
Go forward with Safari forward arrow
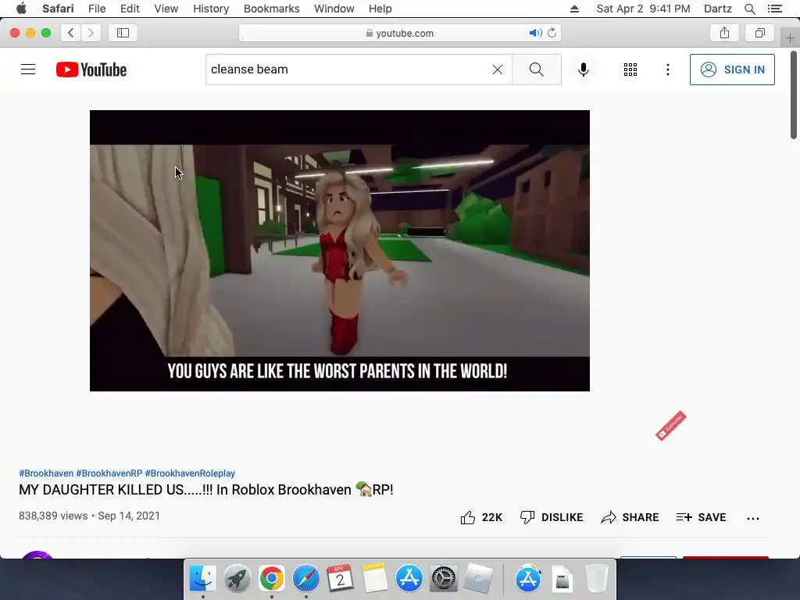(91, 33)
